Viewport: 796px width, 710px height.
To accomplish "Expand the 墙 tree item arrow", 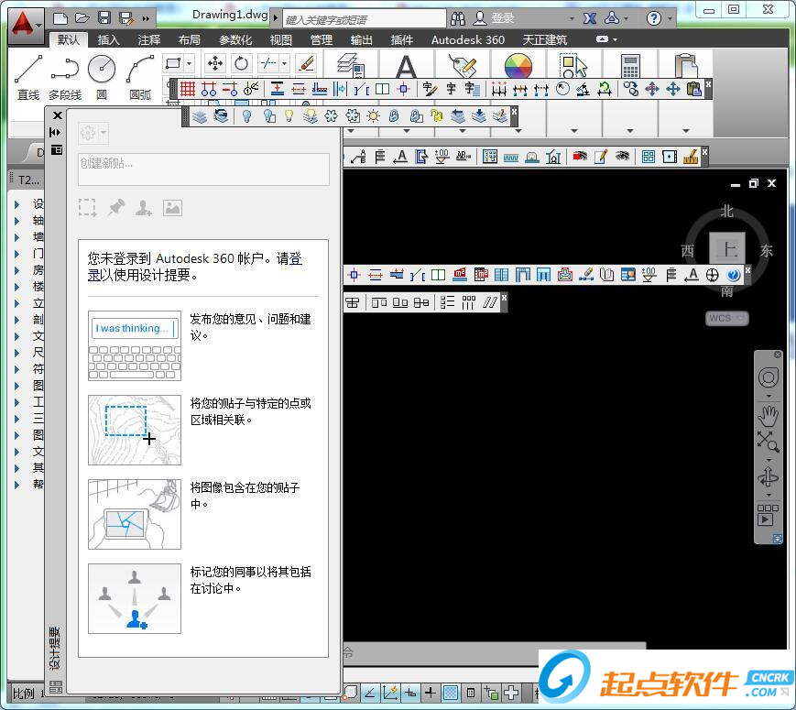I will click(17, 237).
